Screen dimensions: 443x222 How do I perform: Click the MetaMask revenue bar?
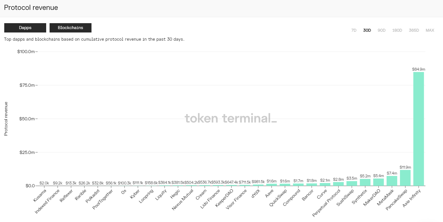392,181
